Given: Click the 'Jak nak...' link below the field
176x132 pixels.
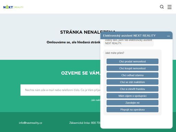Looking at the screenshot, I should [96, 100].
